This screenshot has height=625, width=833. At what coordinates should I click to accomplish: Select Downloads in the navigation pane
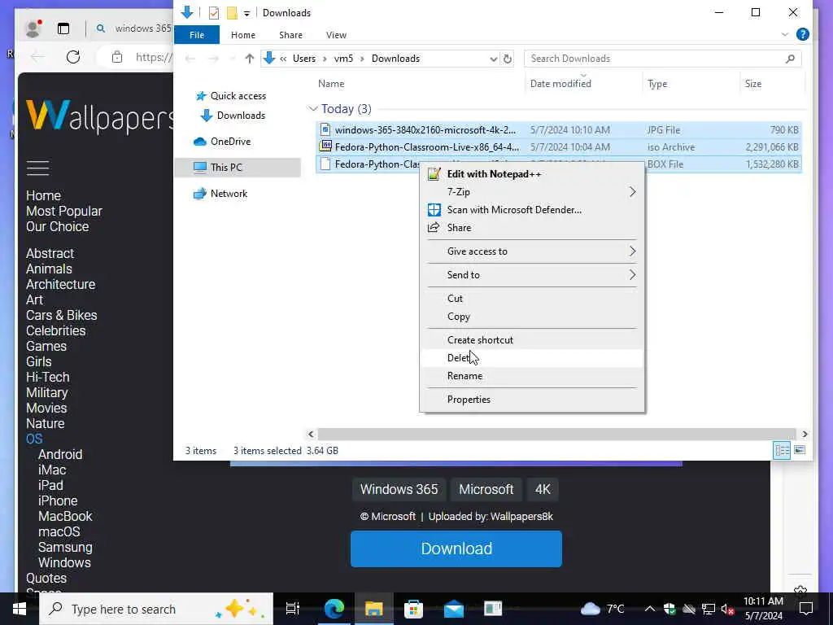[x=241, y=116]
